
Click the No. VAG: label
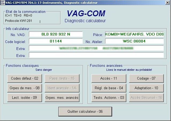tap(18, 35)
